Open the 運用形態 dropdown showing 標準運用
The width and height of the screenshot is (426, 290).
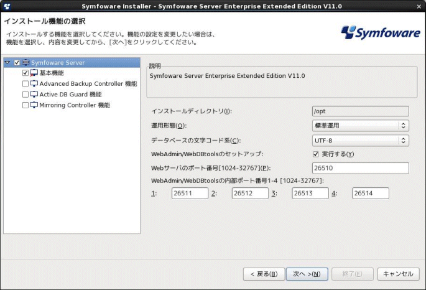point(361,126)
